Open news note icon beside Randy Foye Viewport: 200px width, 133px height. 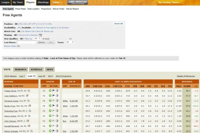pos(30,106)
